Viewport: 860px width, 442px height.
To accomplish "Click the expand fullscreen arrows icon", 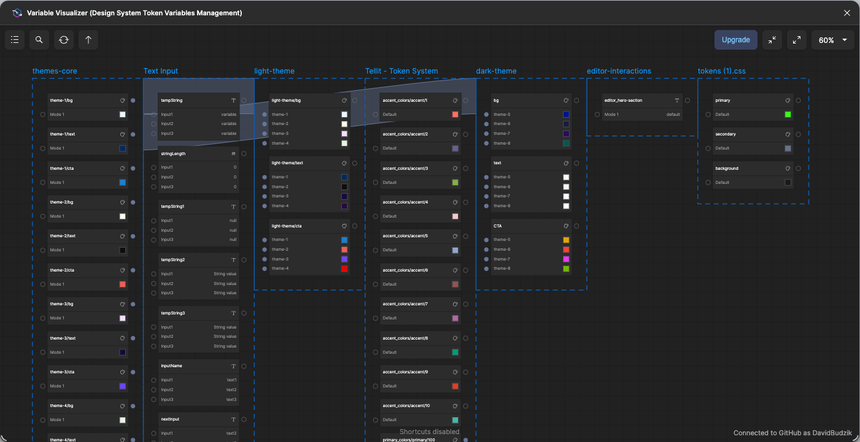I will (x=797, y=40).
